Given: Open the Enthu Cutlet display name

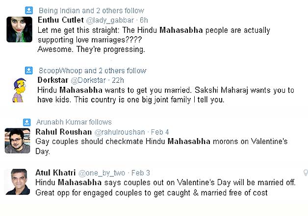Looking at the screenshot, I should 61,20.
